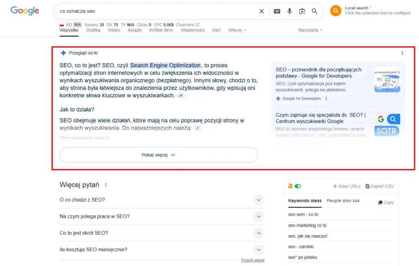The width and height of the screenshot is (419, 266).
Task: Click the Save URLs button
Action: point(347,186)
